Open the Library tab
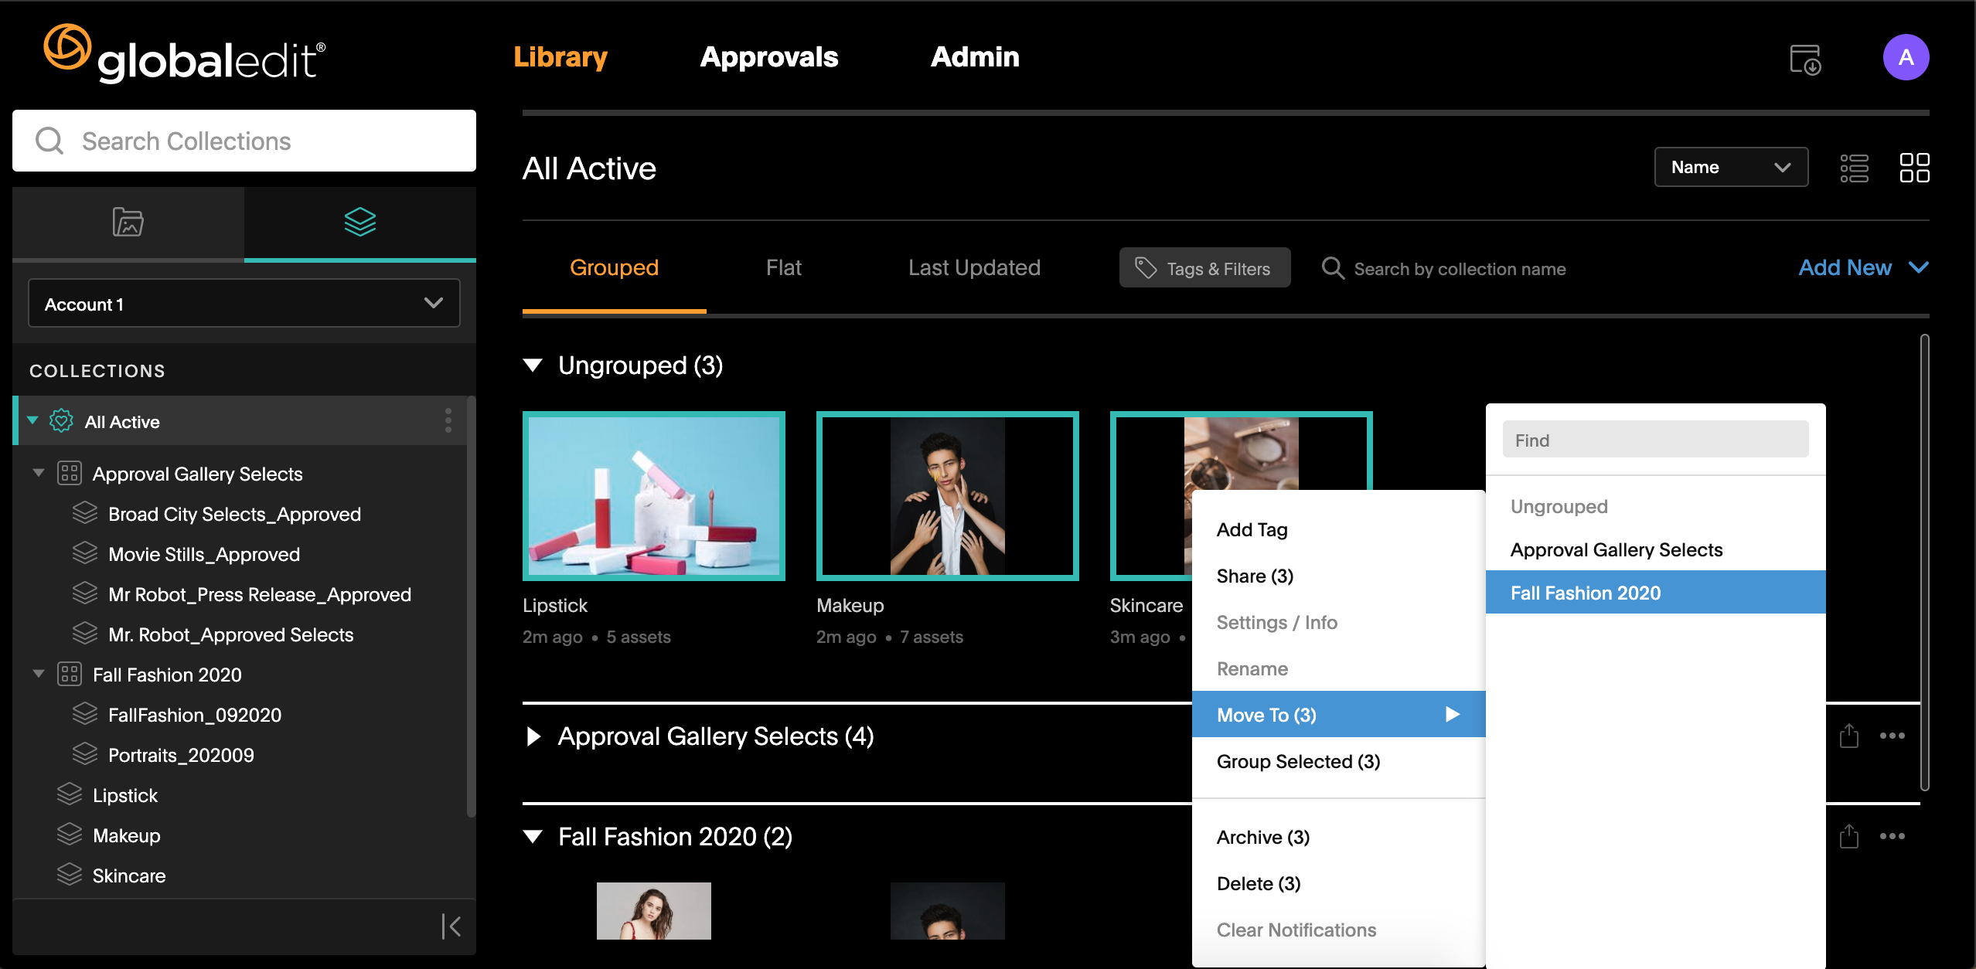 560,57
